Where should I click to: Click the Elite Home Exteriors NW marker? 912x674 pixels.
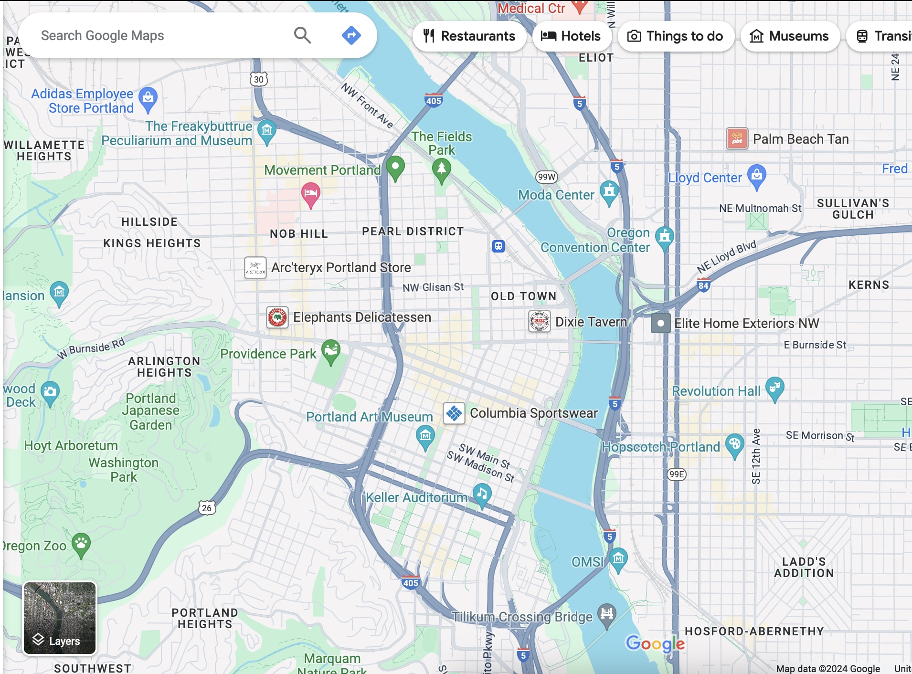(x=661, y=323)
